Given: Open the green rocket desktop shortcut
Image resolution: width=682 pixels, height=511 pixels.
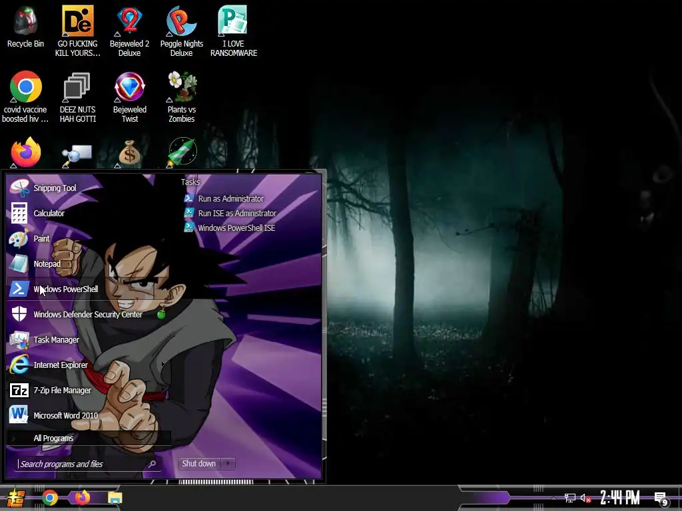Looking at the screenshot, I should click(182, 152).
